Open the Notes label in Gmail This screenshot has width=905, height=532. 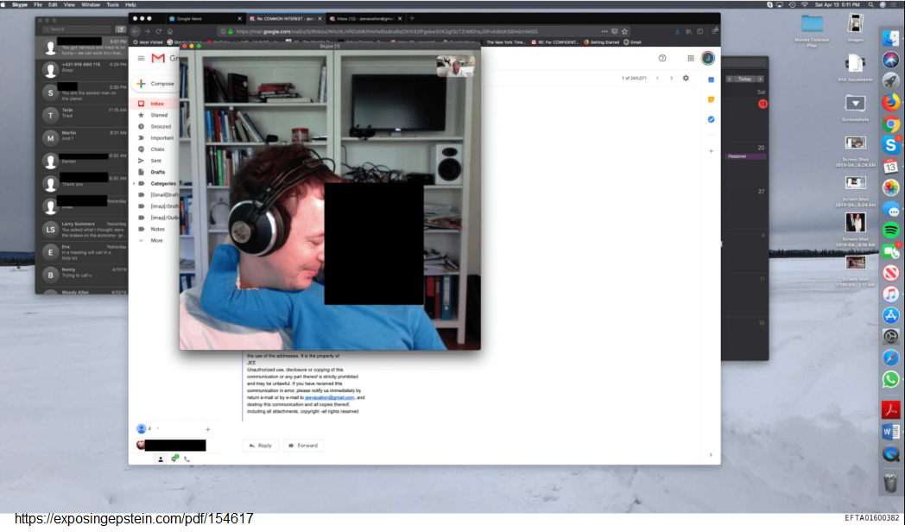click(157, 229)
